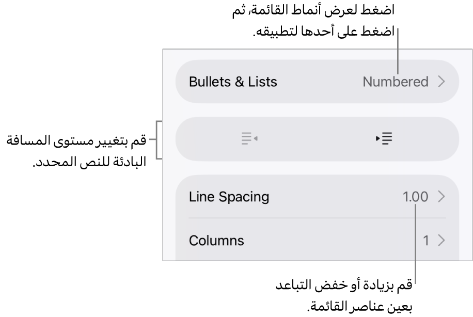Click the Columns label
Viewport: 473px width, 317px height.
[x=216, y=241]
